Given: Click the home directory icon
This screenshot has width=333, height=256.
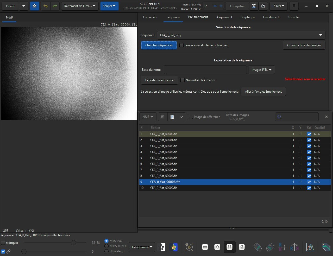Looking at the screenshot, I should coord(35,6).
